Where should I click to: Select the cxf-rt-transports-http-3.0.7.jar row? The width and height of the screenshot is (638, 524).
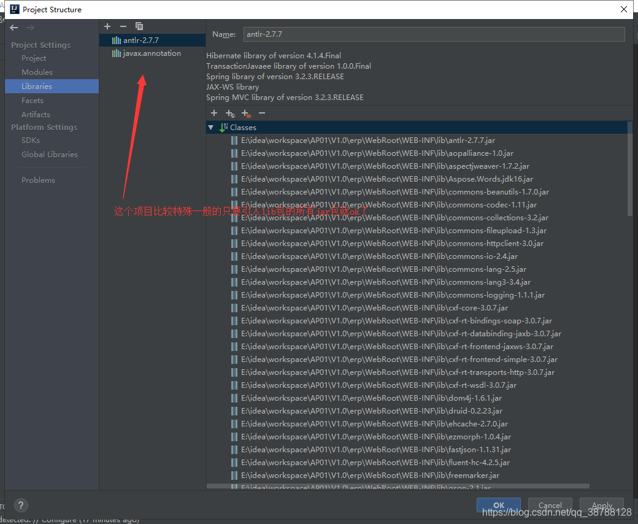tap(417, 372)
